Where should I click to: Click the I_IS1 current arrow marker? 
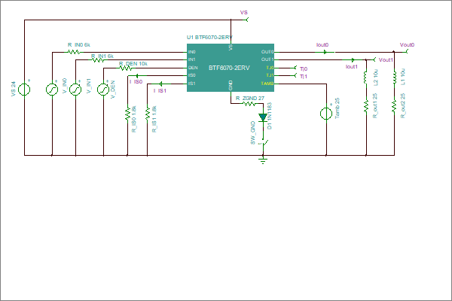161,84
